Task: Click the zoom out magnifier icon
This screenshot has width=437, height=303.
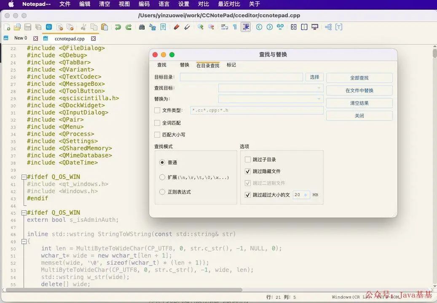Action: (211, 27)
